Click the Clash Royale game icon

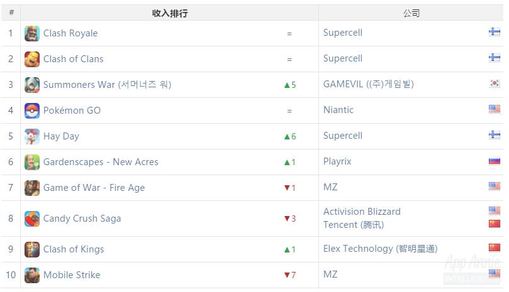pyautogui.click(x=32, y=33)
